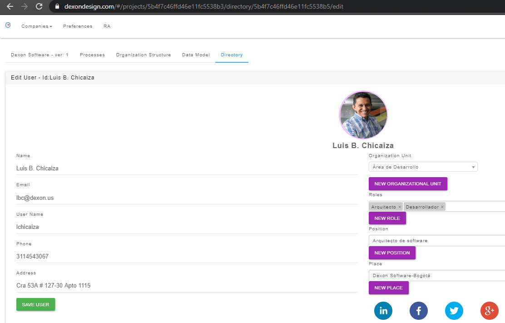
Task: Open the Organization Unit dropdown
Action: click(x=423, y=167)
